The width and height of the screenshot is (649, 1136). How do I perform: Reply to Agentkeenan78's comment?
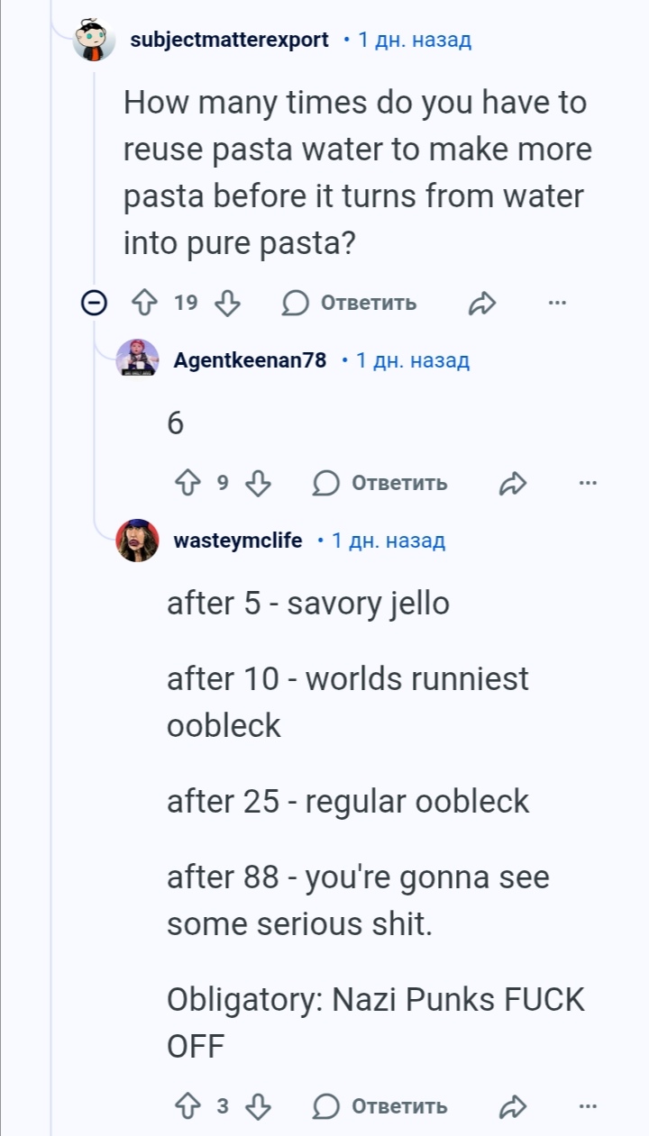click(379, 484)
